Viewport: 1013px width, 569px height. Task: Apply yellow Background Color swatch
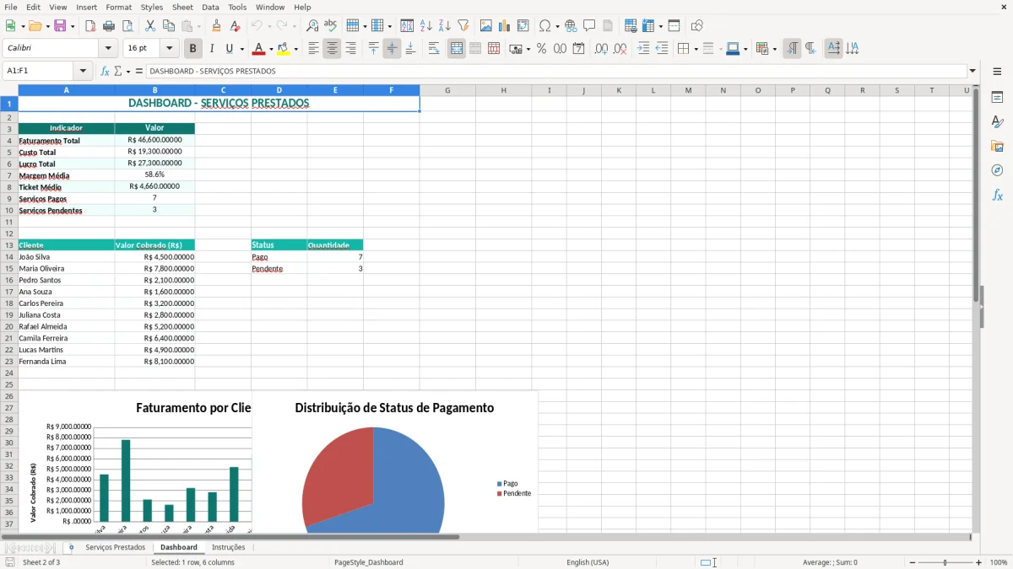coord(284,49)
